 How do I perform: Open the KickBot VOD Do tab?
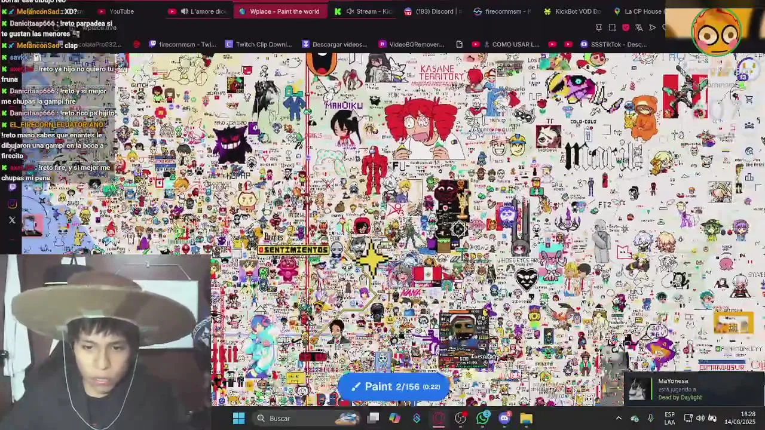coord(572,11)
